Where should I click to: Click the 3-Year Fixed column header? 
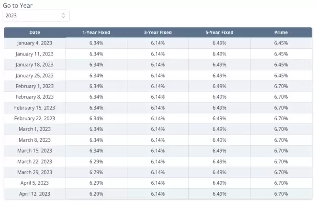158,33
